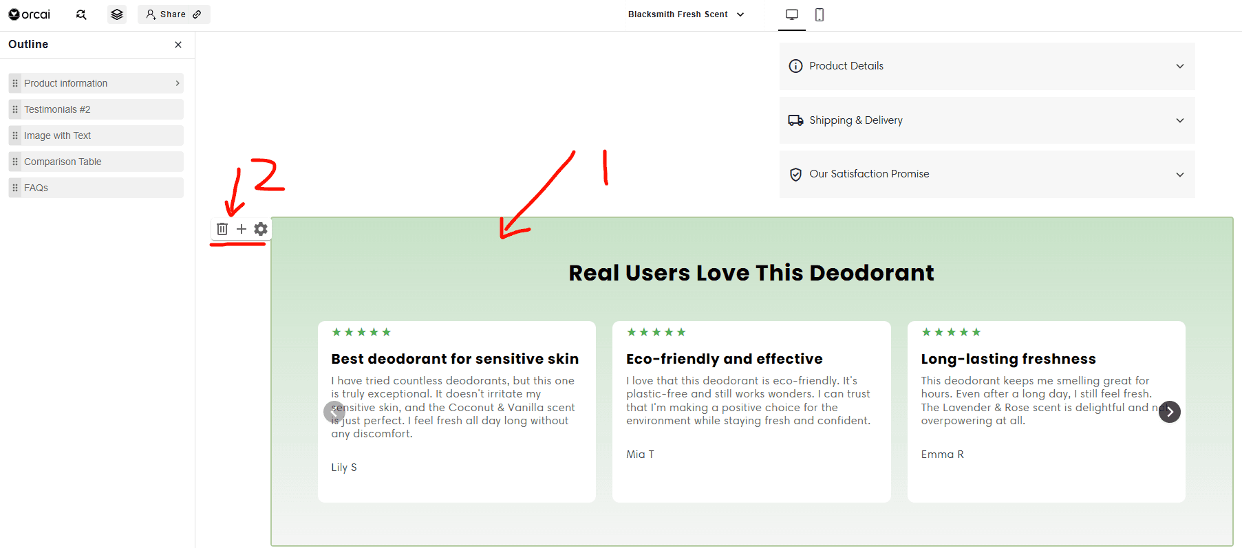Click Mia T review body text
Image resolution: width=1242 pixels, height=548 pixels.
(x=749, y=401)
